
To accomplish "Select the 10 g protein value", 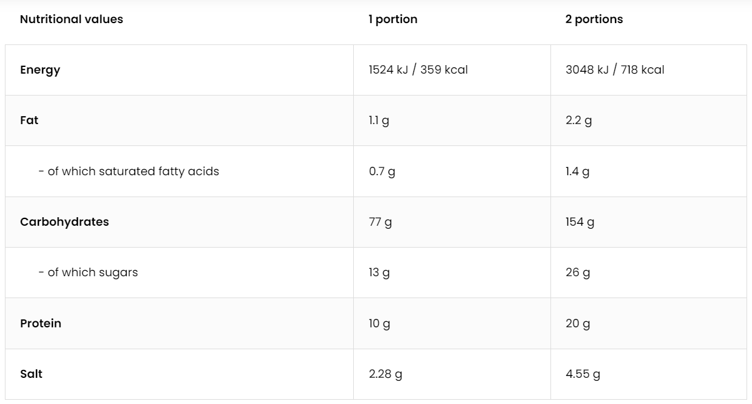I will point(379,324).
